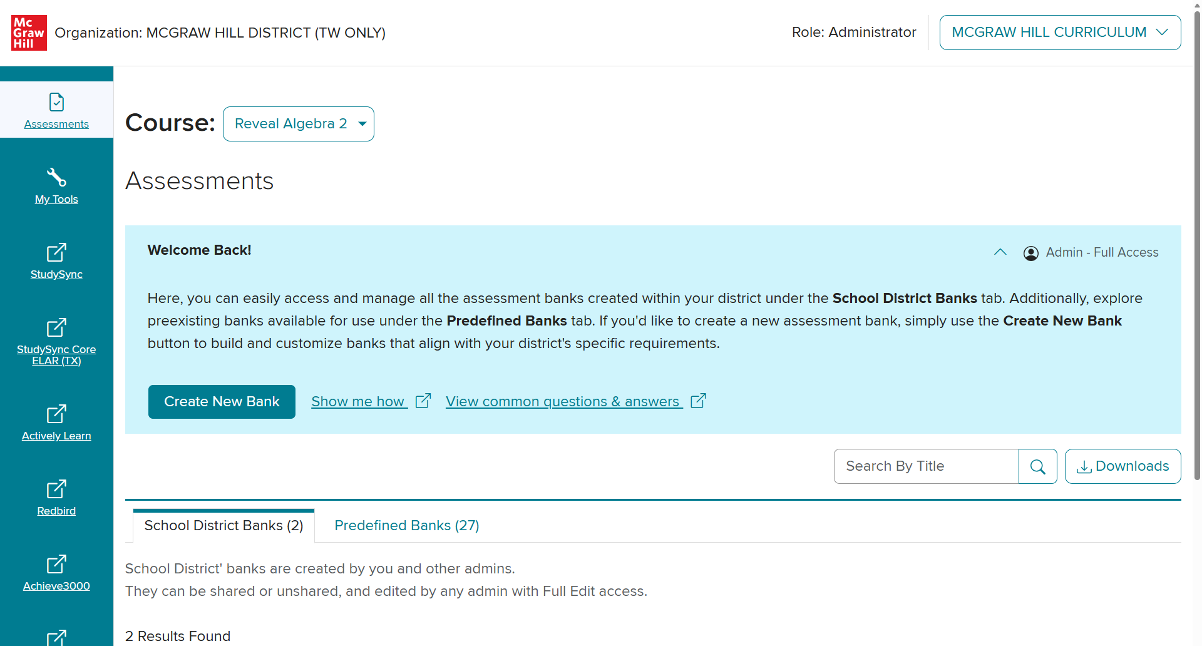This screenshot has height=646, width=1202.
Task: Click the download arrow icon in Downloads
Action: (1084, 467)
